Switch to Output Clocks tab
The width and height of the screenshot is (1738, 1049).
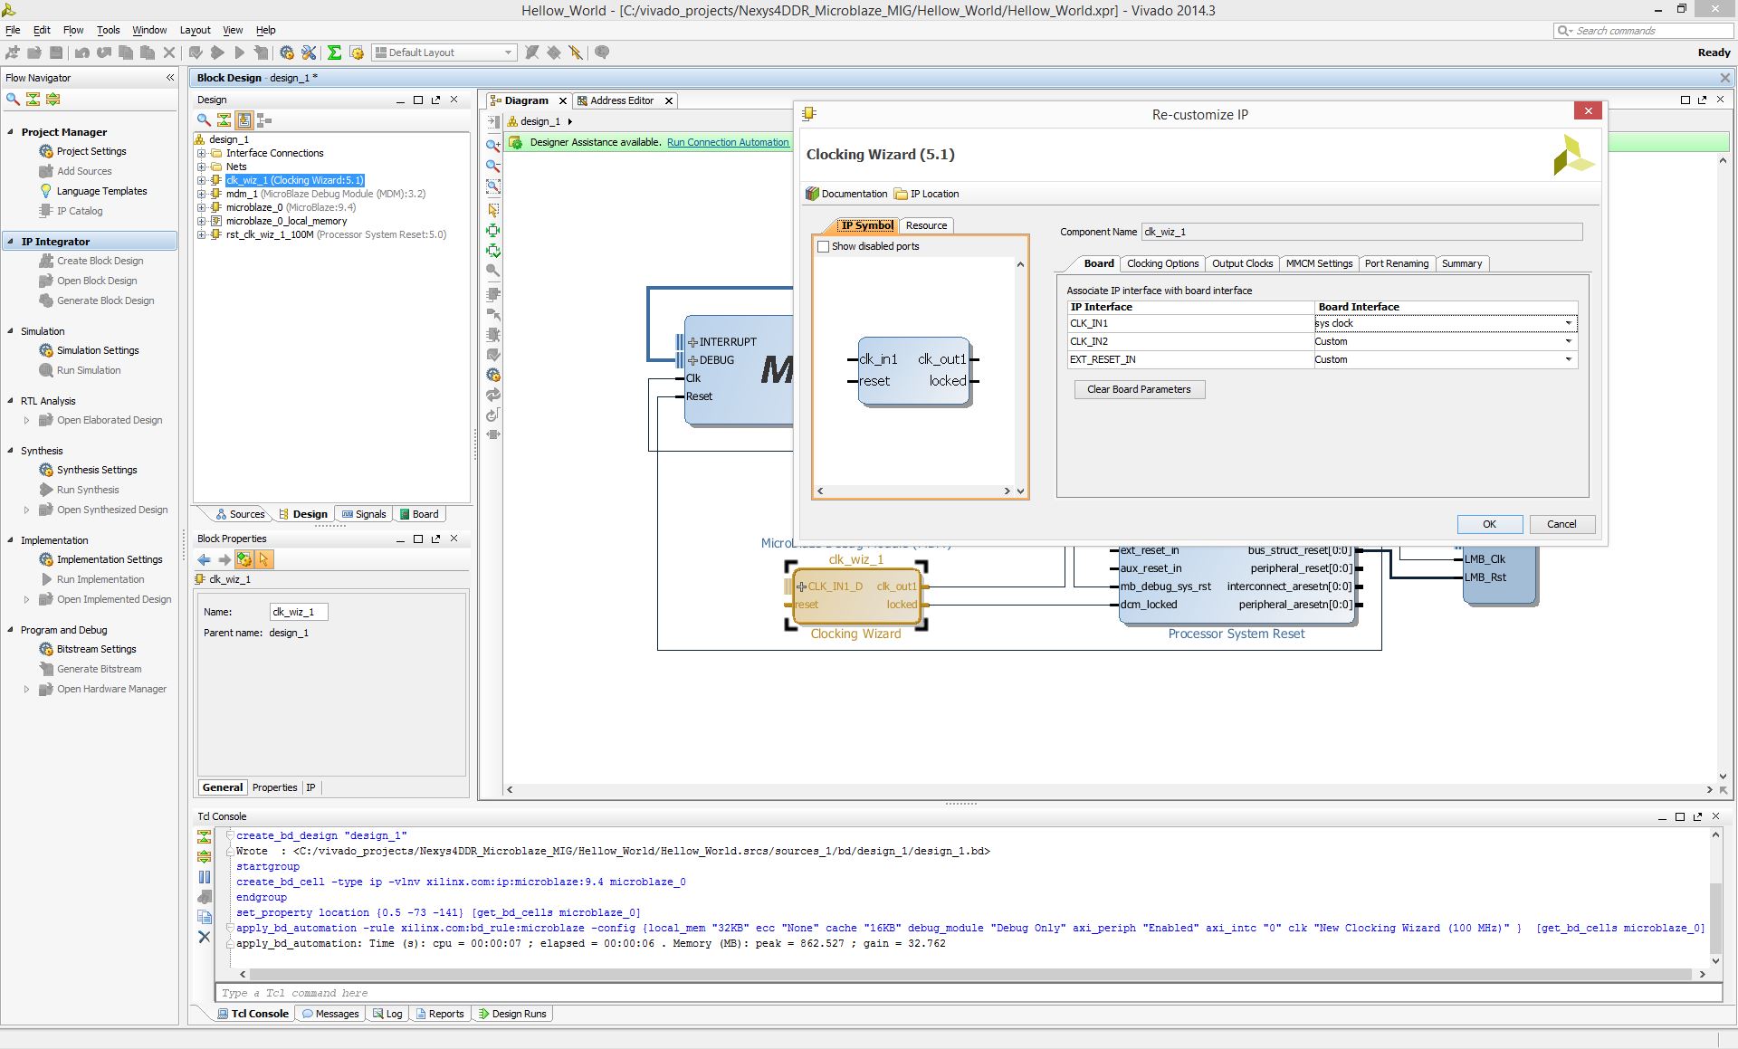coord(1242,263)
